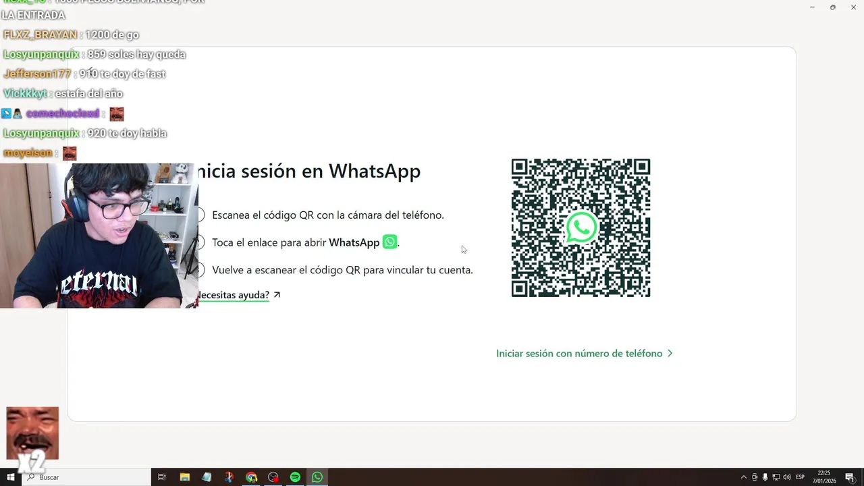Viewport: 864px width, 486px height.
Task: Click the 'inicia sesión en WhatsApp' heading
Action: tap(309, 171)
